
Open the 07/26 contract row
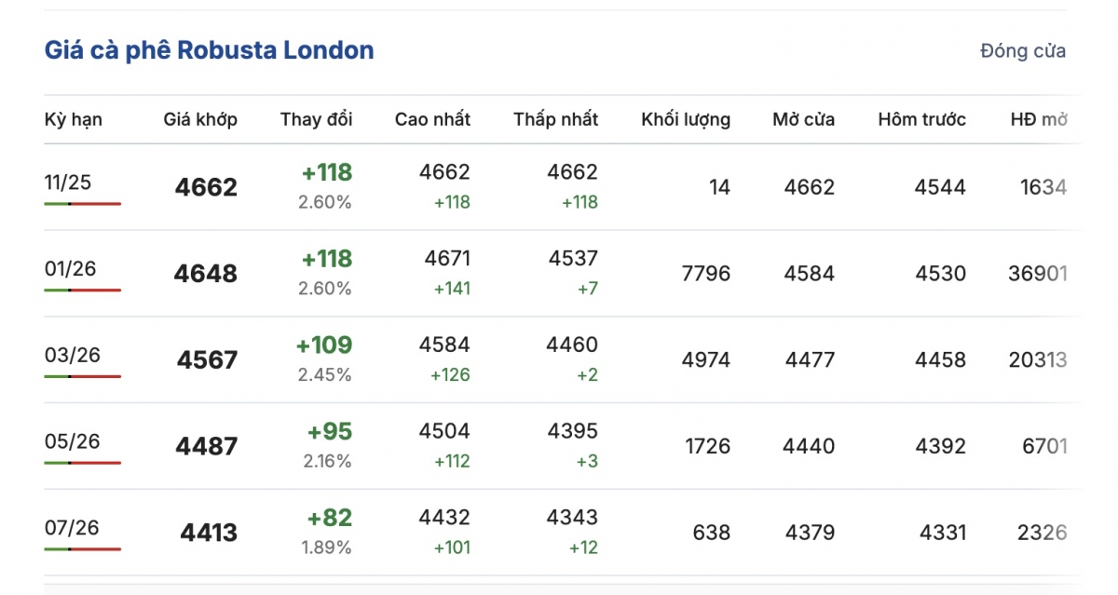72,528
